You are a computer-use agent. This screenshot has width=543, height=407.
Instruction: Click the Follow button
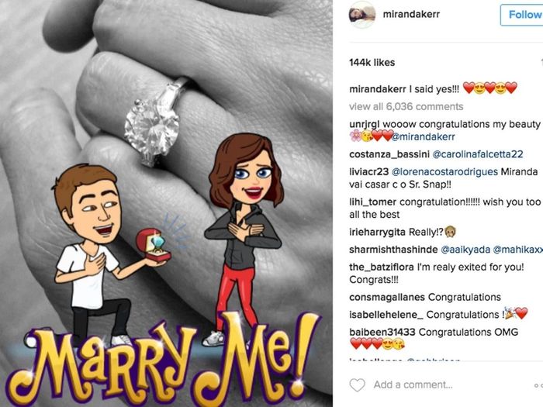coord(522,15)
